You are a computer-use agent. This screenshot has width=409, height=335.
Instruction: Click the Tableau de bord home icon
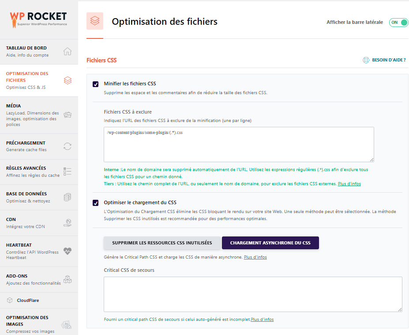click(68, 51)
